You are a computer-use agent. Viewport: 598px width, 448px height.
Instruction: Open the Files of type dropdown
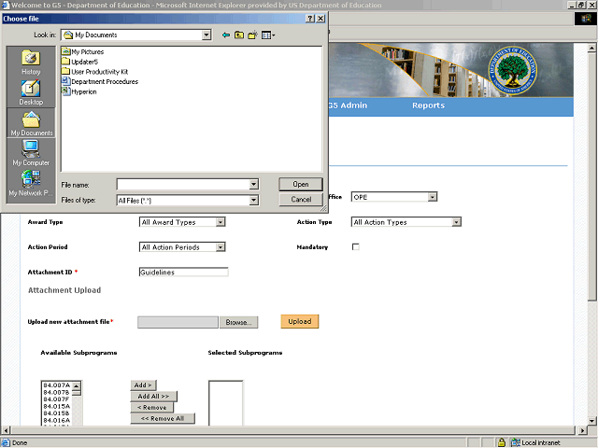(x=253, y=200)
